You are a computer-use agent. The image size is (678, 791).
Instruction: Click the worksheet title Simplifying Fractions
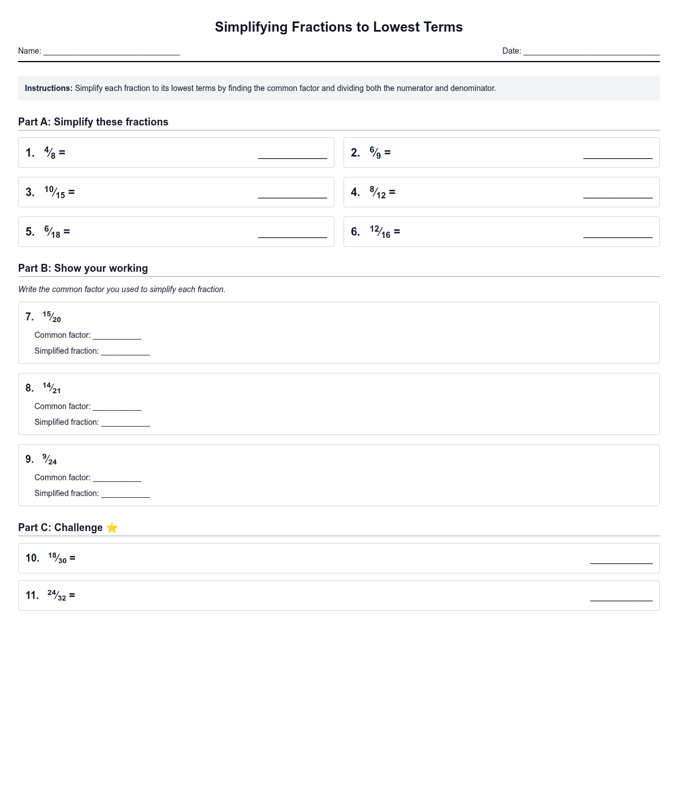[x=338, y=27]
